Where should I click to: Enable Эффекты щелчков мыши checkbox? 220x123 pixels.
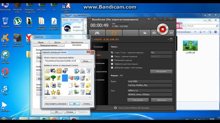[x=112, y=64]
